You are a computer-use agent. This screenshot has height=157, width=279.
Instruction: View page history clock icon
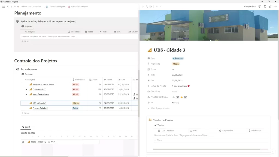point(265,7)
